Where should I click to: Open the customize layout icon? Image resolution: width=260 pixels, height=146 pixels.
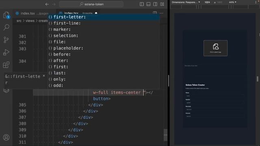pos(162,4)
